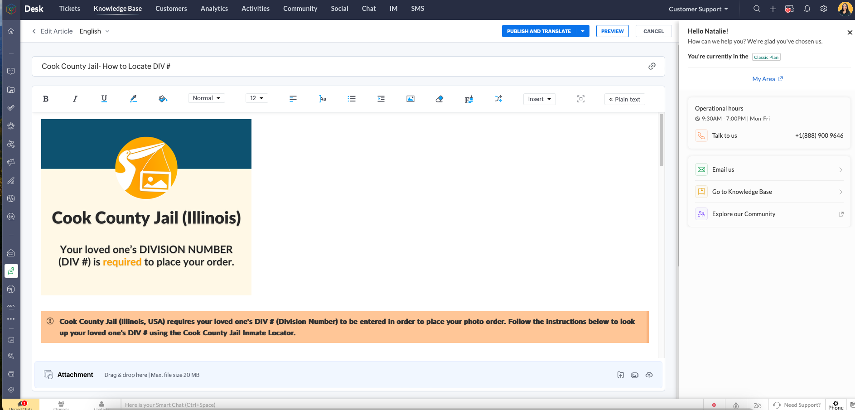Viewport: 855px width, 410px height.
Task: Open the Activities tab
Action: point(256,9)
